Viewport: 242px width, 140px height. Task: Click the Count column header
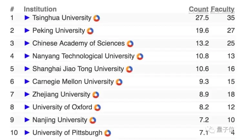pyautogui.click(x=198, y=9)
